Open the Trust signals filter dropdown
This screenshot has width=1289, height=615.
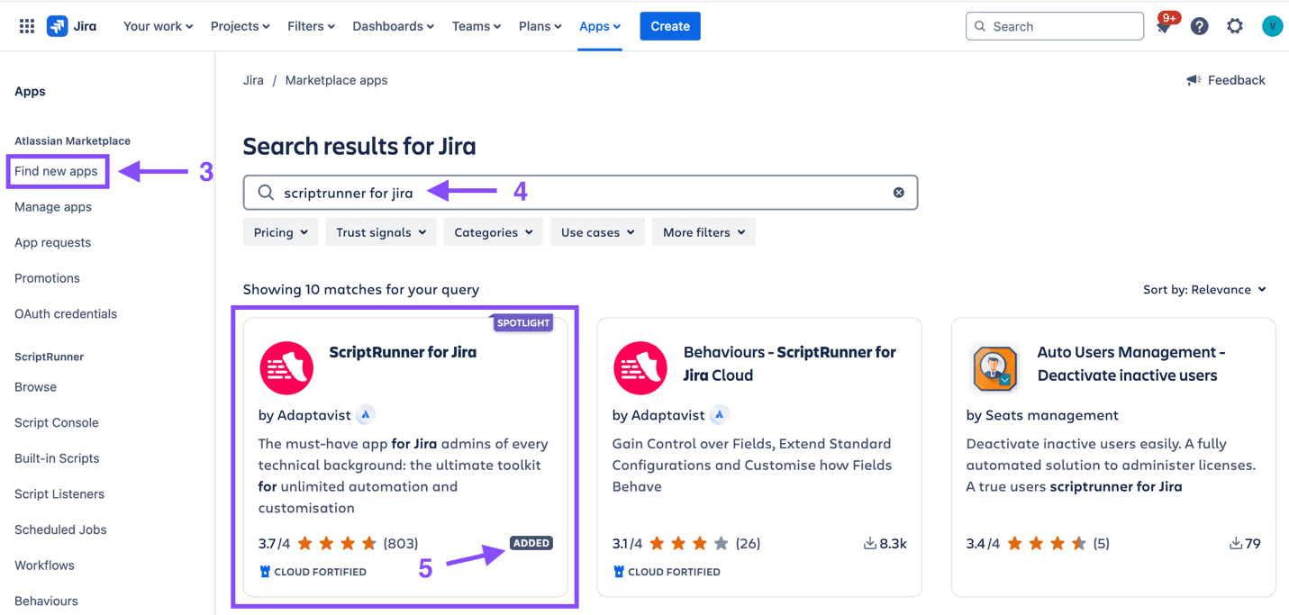pos(380,231)
